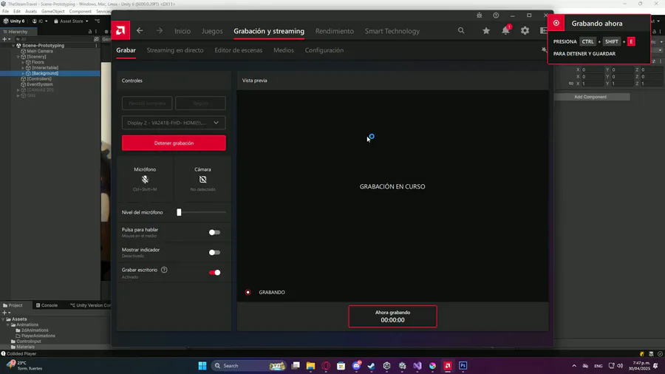Screen dimensions: 665x374
Task: Open the GameObject menu in Unity
Action: [53, 11]
